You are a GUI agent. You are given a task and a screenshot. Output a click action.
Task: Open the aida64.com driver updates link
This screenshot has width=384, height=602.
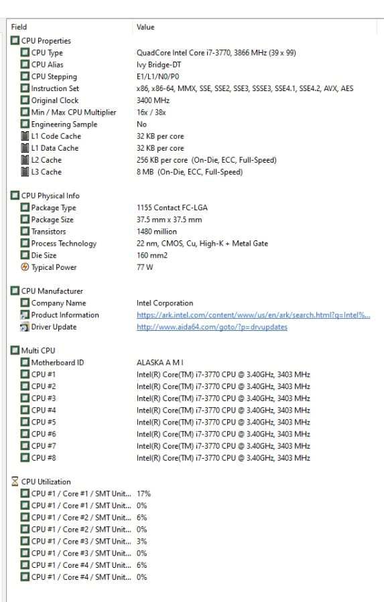212,327
